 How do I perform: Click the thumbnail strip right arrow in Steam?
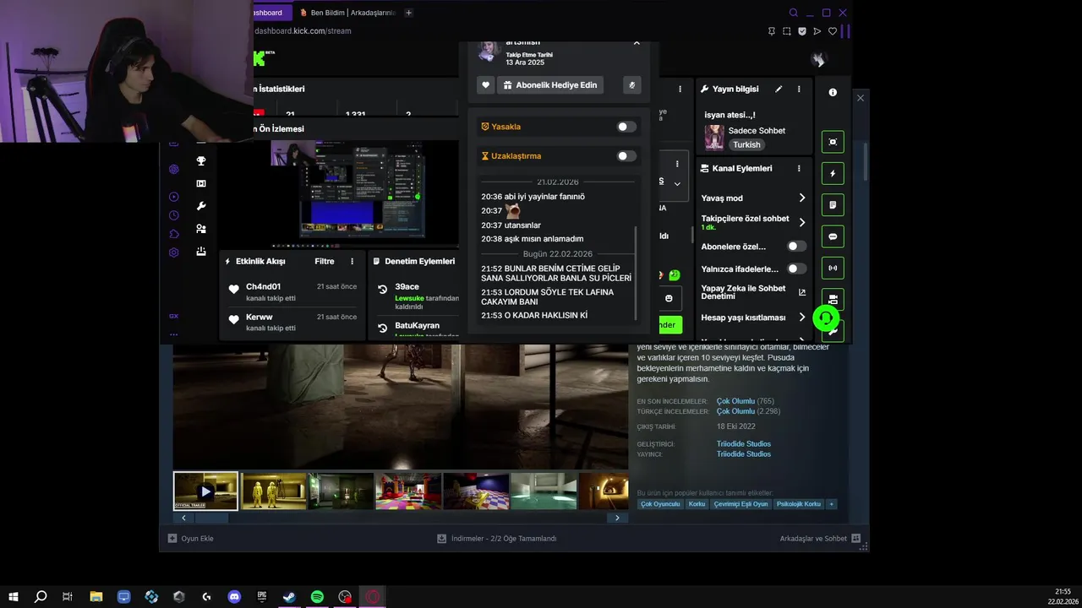(617, 518)
